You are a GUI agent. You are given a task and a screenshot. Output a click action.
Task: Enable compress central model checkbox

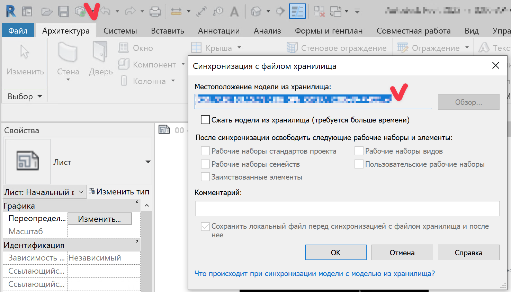[x=205, y=120]
